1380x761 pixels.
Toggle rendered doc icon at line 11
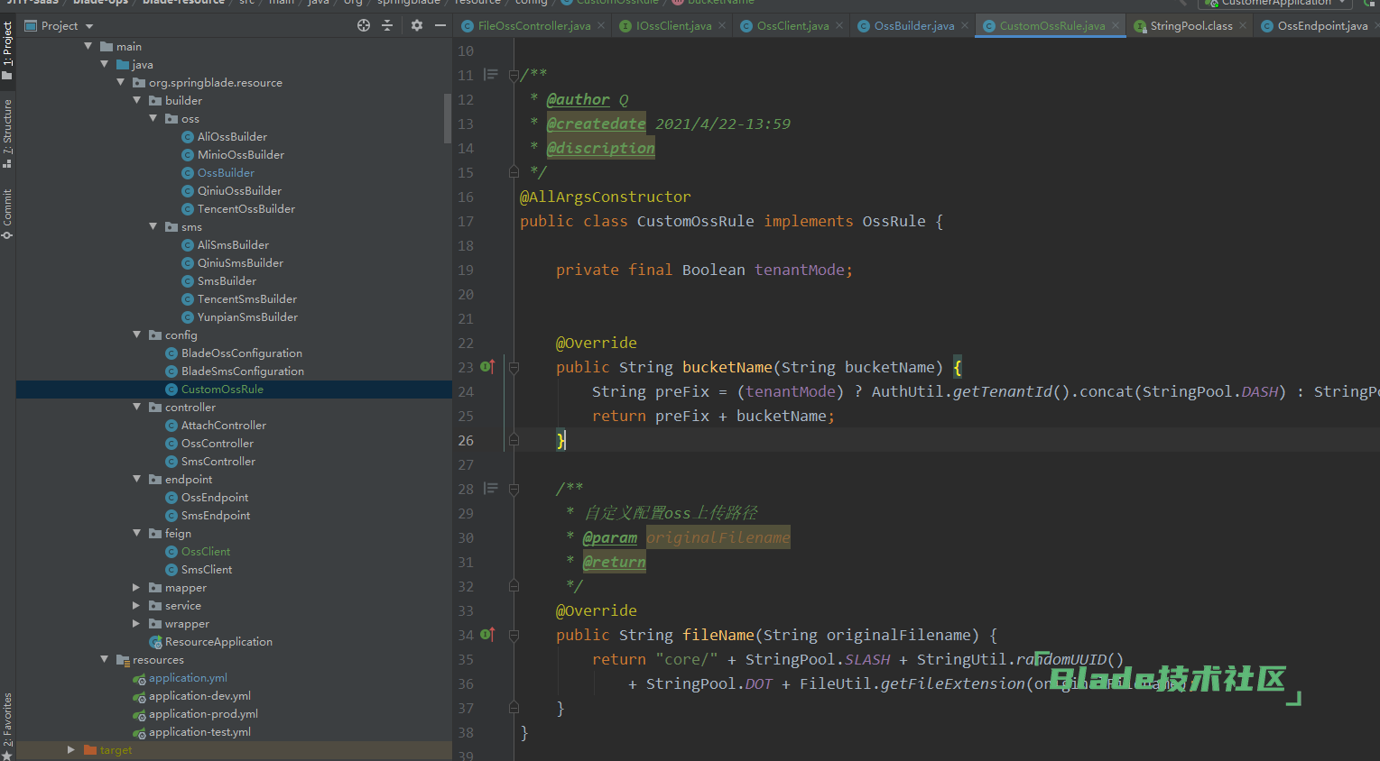click(x=490, y=75)
